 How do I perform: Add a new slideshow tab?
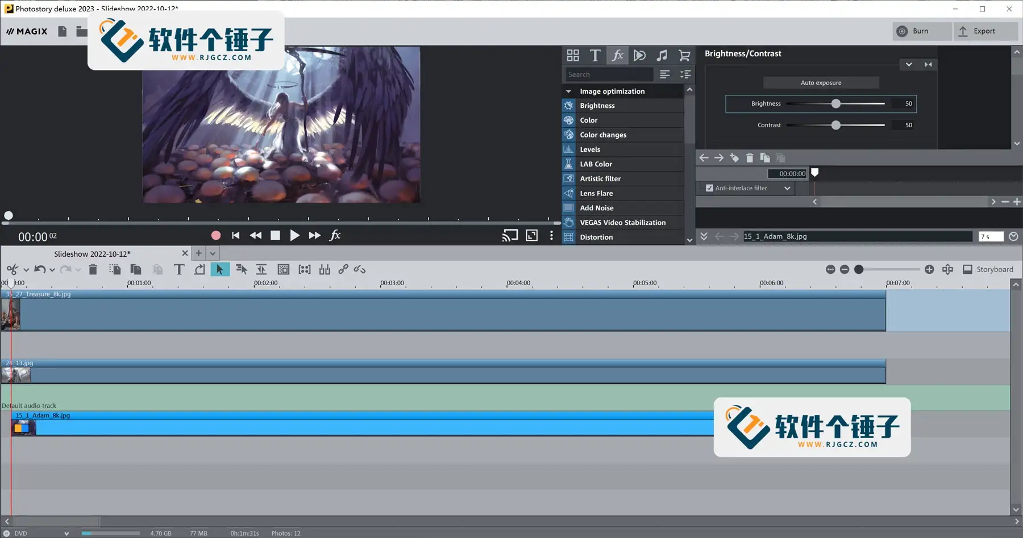tap(198, 253)
